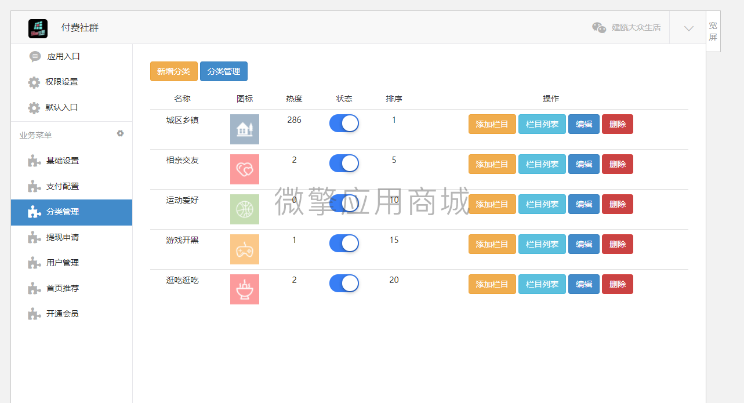Toggle status switch for 游戏开黑
Image resolution: width=744 pixels, height=403 pixels.
coord(344,244)
